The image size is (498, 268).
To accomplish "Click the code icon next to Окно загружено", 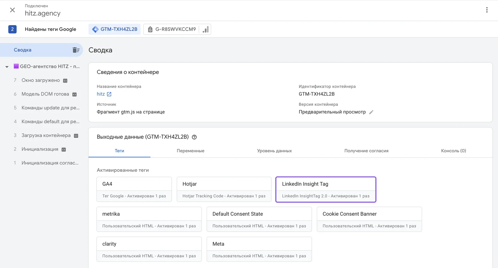I will [65, 81].
